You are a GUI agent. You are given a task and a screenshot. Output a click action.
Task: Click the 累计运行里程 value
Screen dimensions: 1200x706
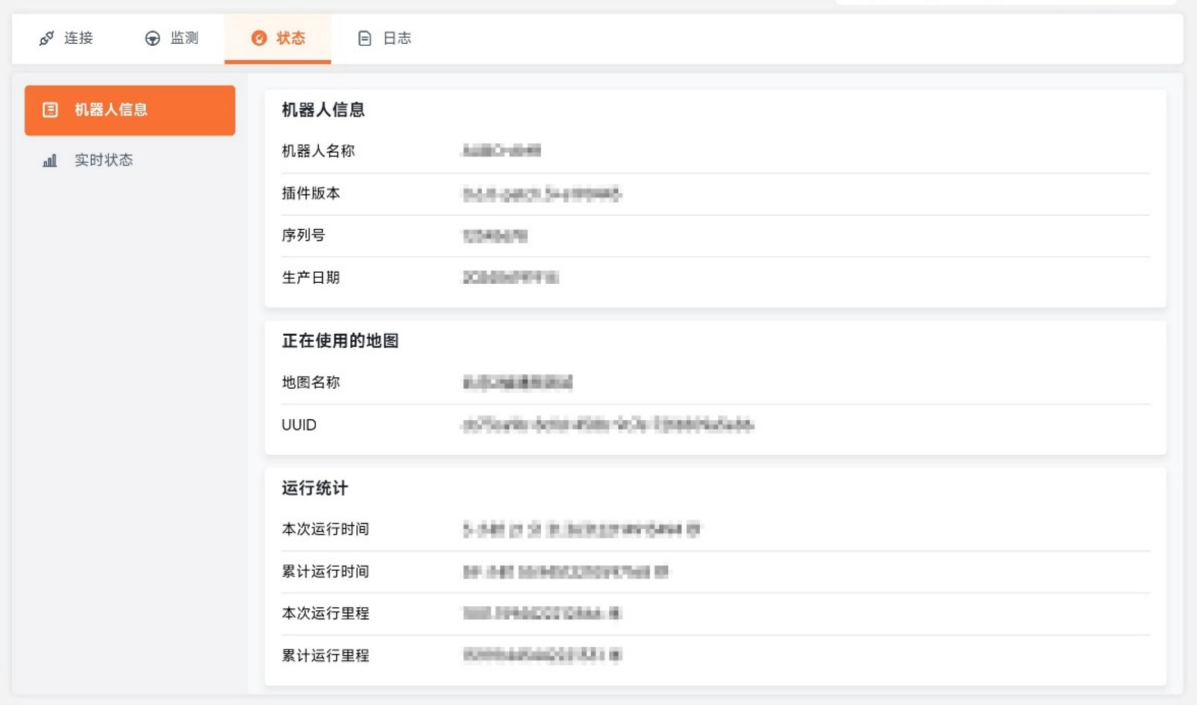coord(542,655)
